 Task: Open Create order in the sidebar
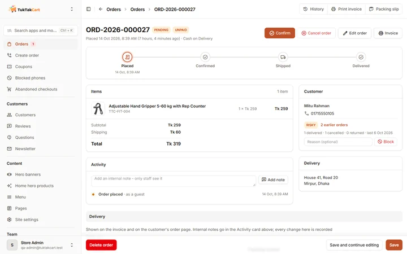coord(41,55)
